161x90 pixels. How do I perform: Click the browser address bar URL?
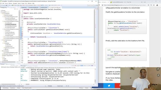[x=125, y=5]
